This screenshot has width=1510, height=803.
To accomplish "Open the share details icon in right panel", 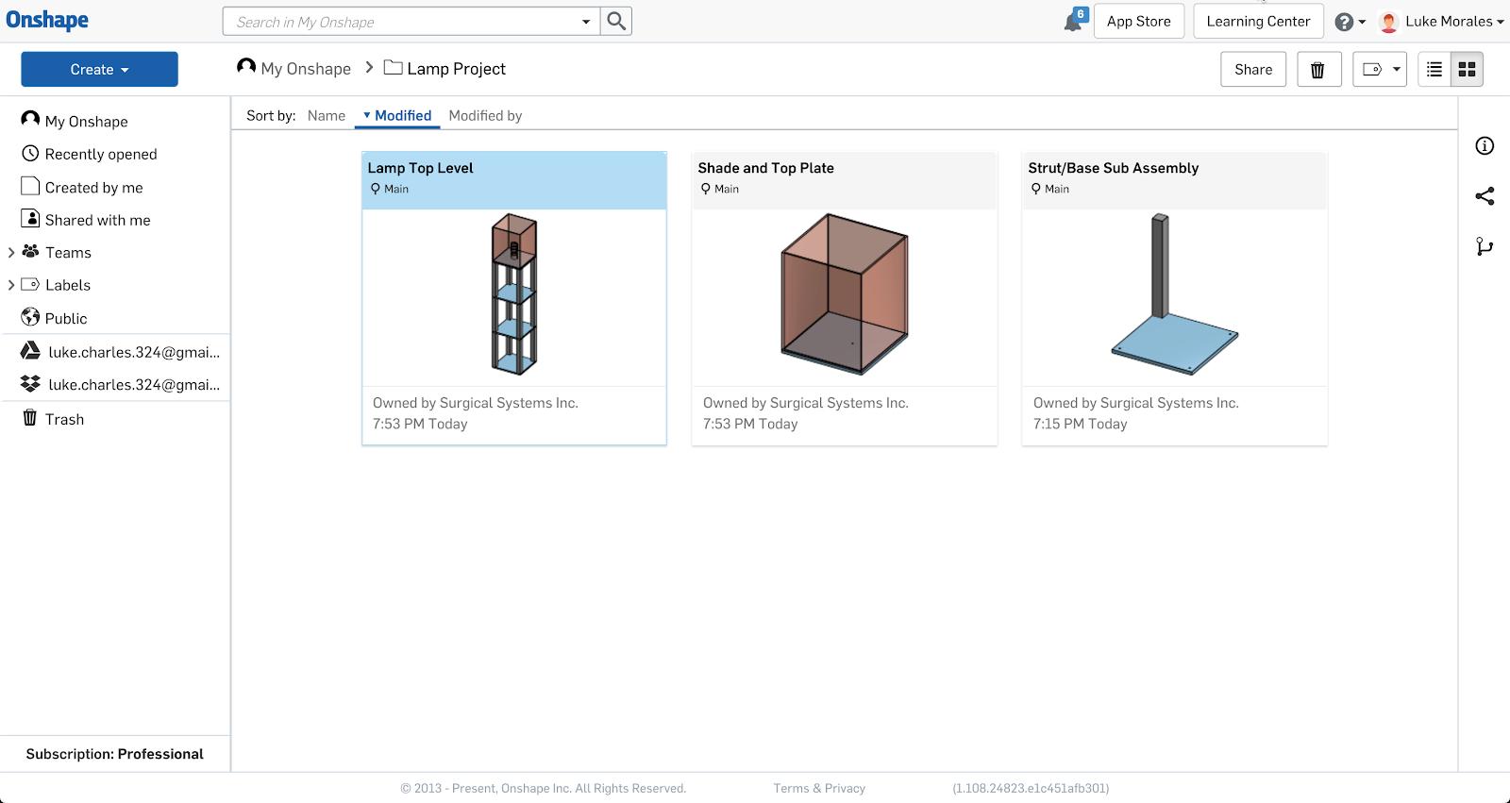I will 1485,196.
